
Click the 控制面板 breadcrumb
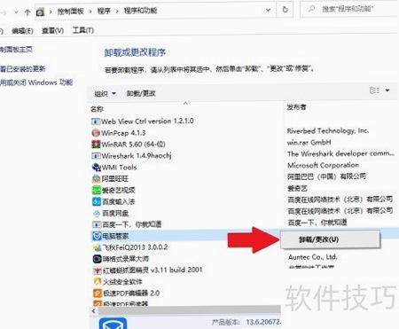pos(71,12)
